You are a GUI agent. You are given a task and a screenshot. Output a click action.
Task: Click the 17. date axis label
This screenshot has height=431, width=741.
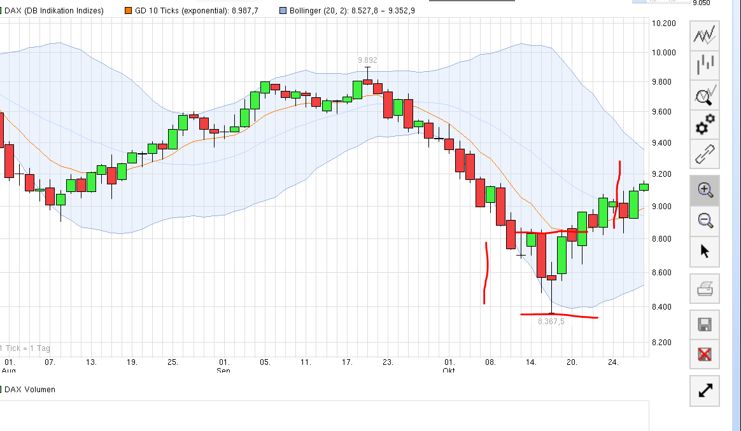347,362
